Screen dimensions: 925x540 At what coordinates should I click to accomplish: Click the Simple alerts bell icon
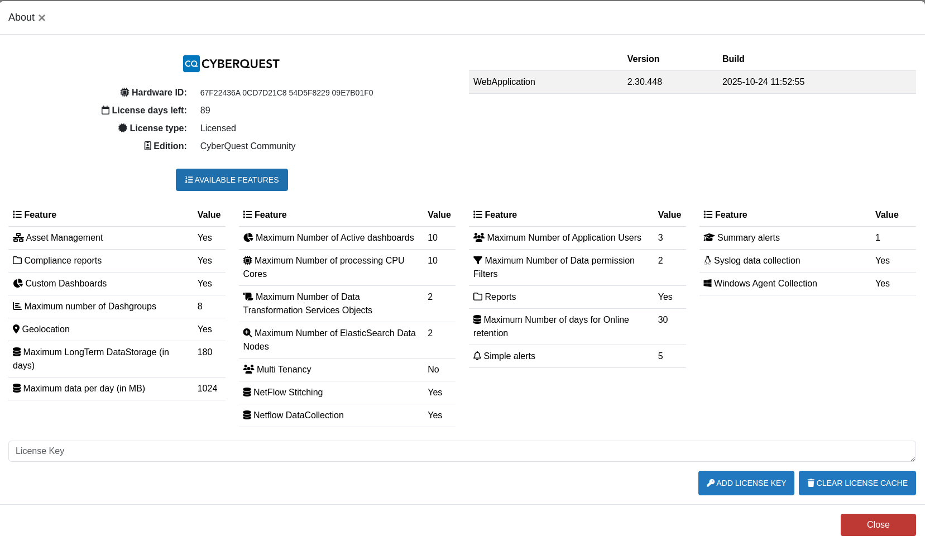pos(477,356)
